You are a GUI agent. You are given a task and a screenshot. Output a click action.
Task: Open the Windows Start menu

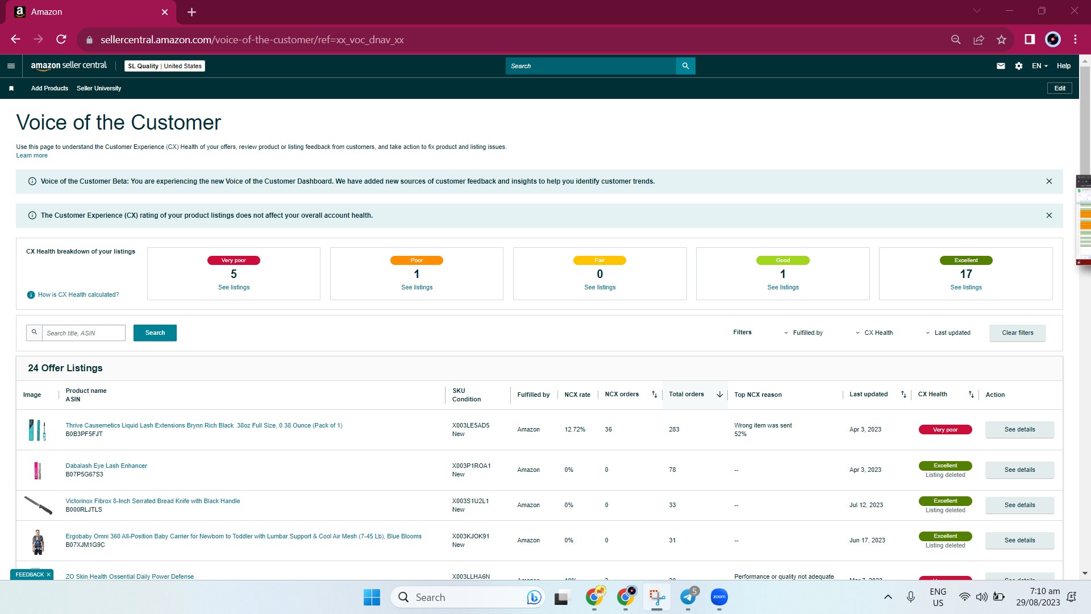(x=372, y=597)
